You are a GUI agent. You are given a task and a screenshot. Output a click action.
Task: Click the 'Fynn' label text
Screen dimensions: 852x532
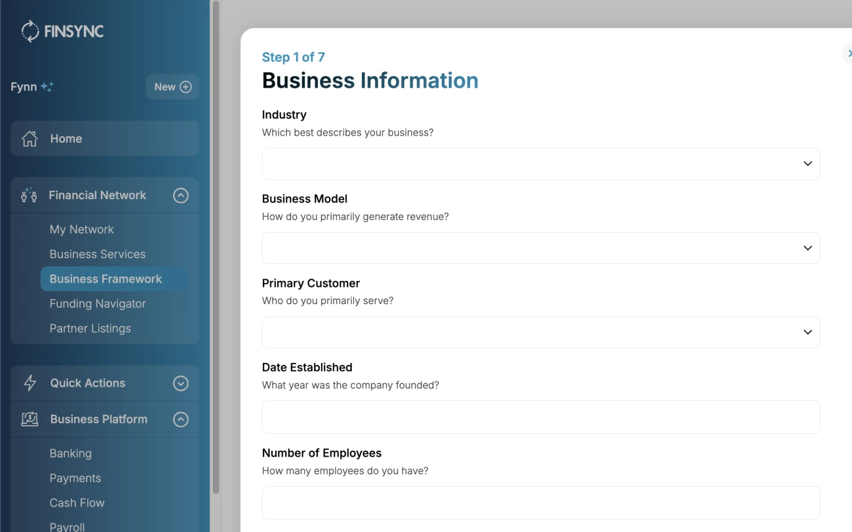click(24, 87)
